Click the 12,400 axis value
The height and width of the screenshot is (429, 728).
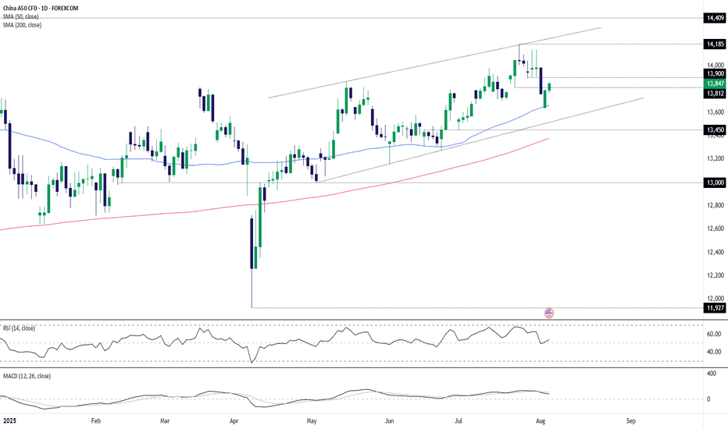pos(716,252)
